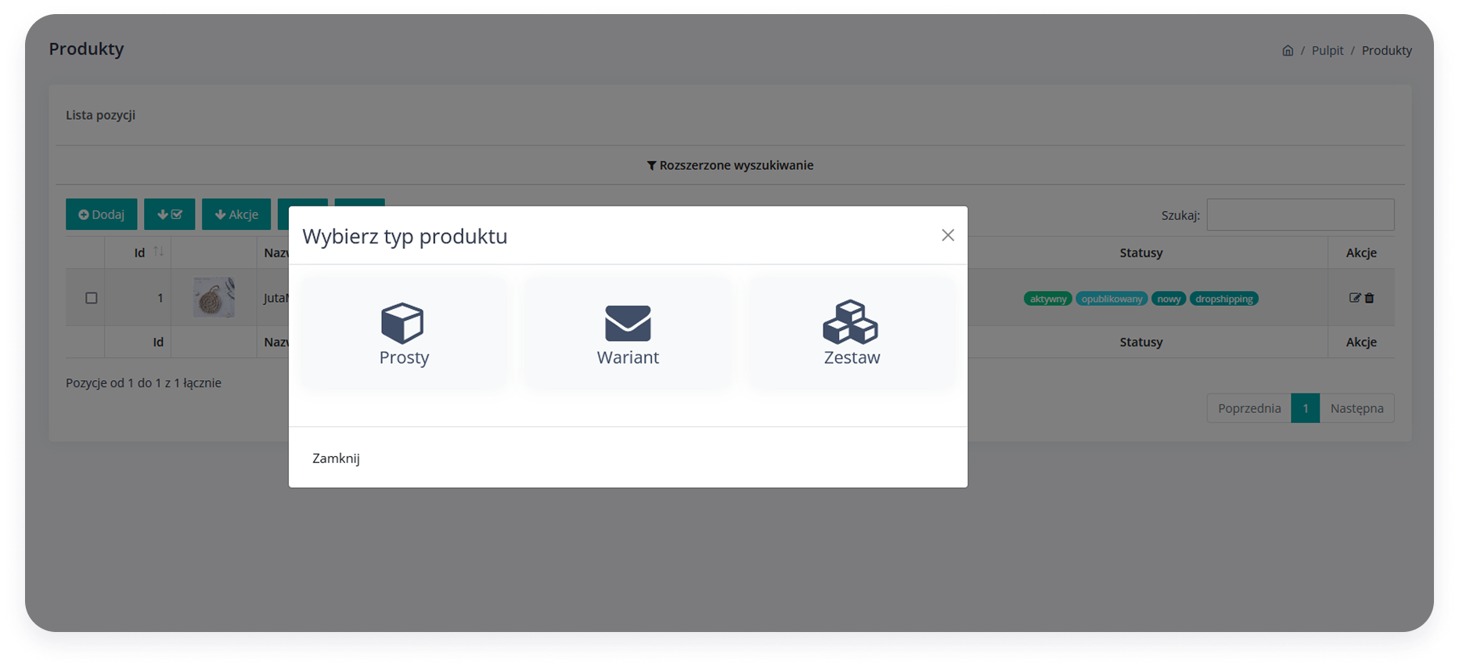1459x668 pixels.
Task: Click the trash delete icon for product 1
Action: coord(1370,298)
